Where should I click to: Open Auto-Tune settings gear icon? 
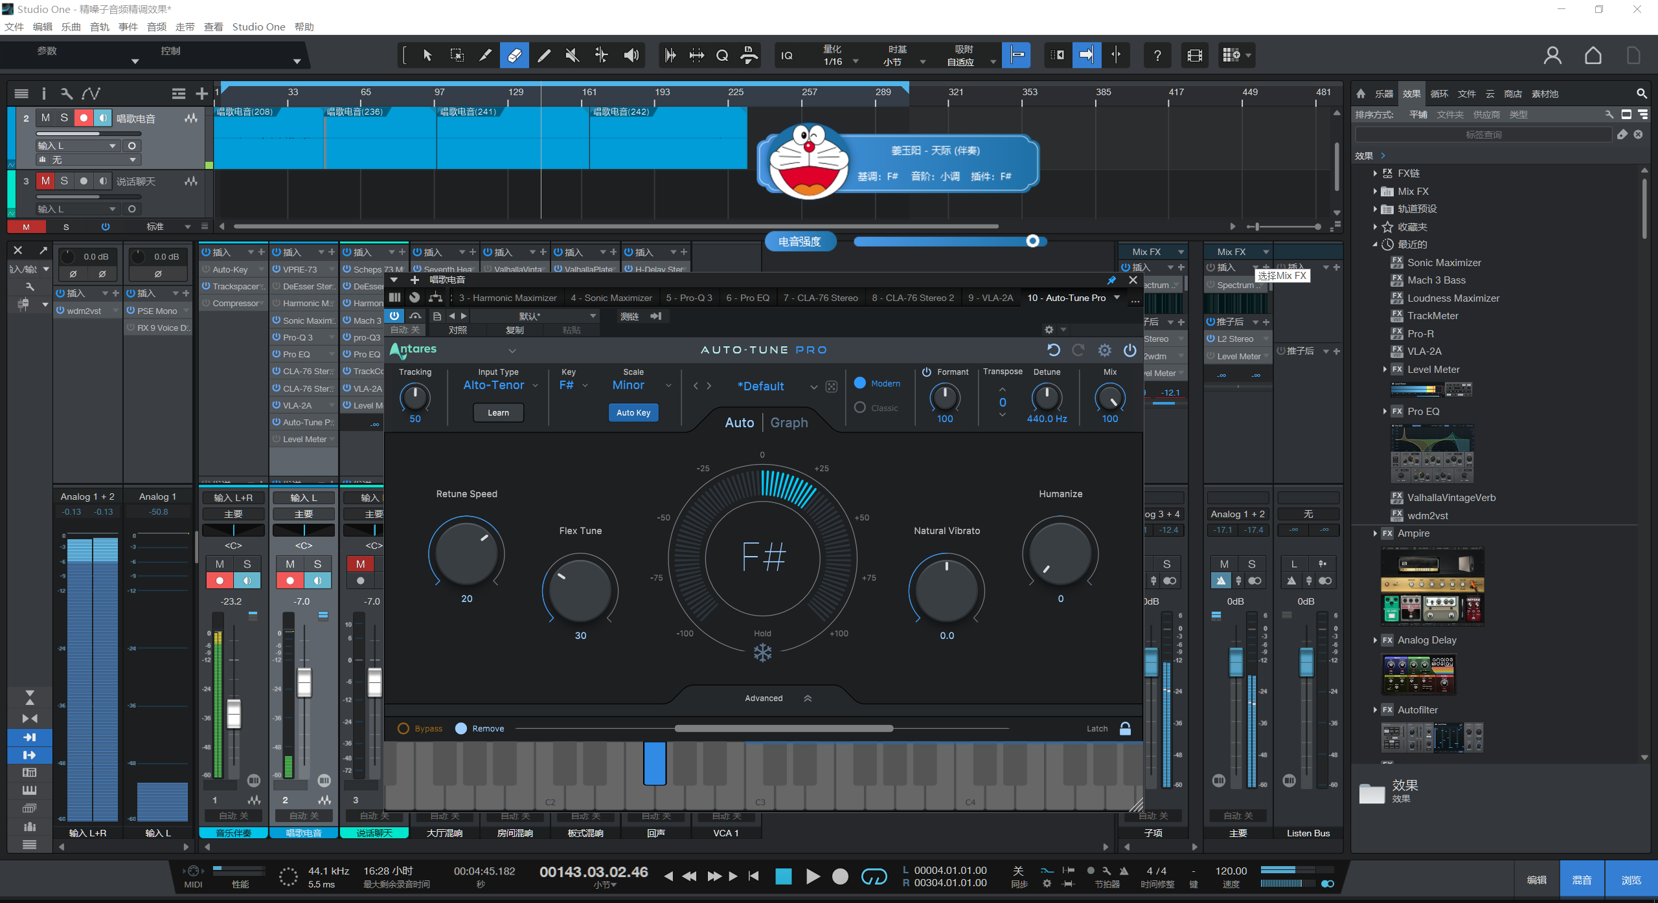point(1105,350)
